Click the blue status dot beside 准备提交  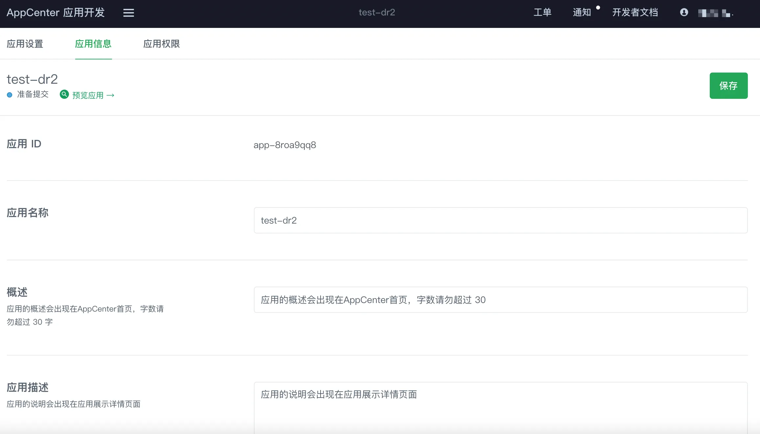coord(10,95)
